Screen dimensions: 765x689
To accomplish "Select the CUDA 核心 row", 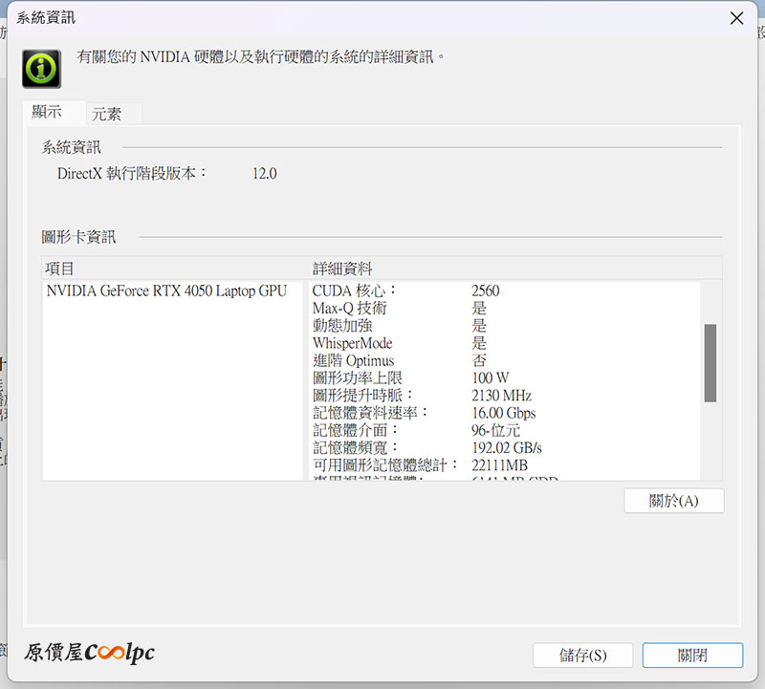I will coord(505,291).
